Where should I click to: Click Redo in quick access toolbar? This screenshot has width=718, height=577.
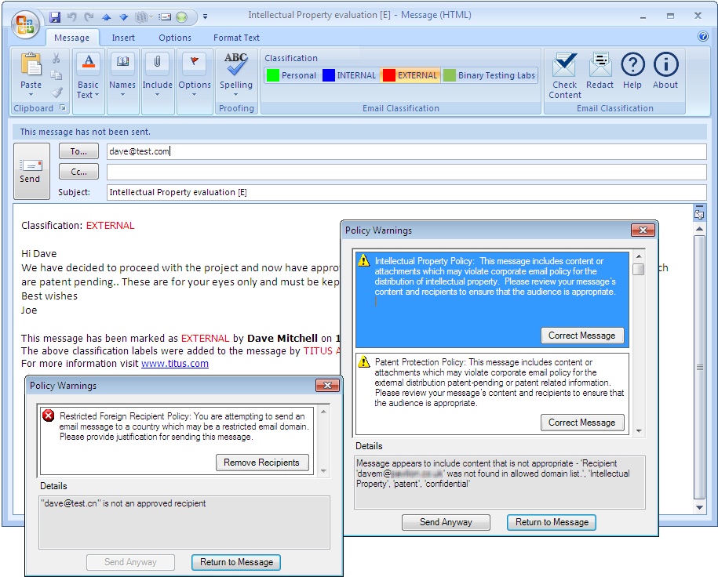[x=89, y=17]
